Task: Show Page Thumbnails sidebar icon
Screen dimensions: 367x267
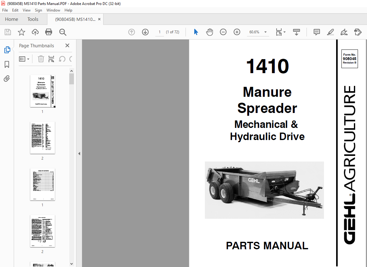Action: 7,50
